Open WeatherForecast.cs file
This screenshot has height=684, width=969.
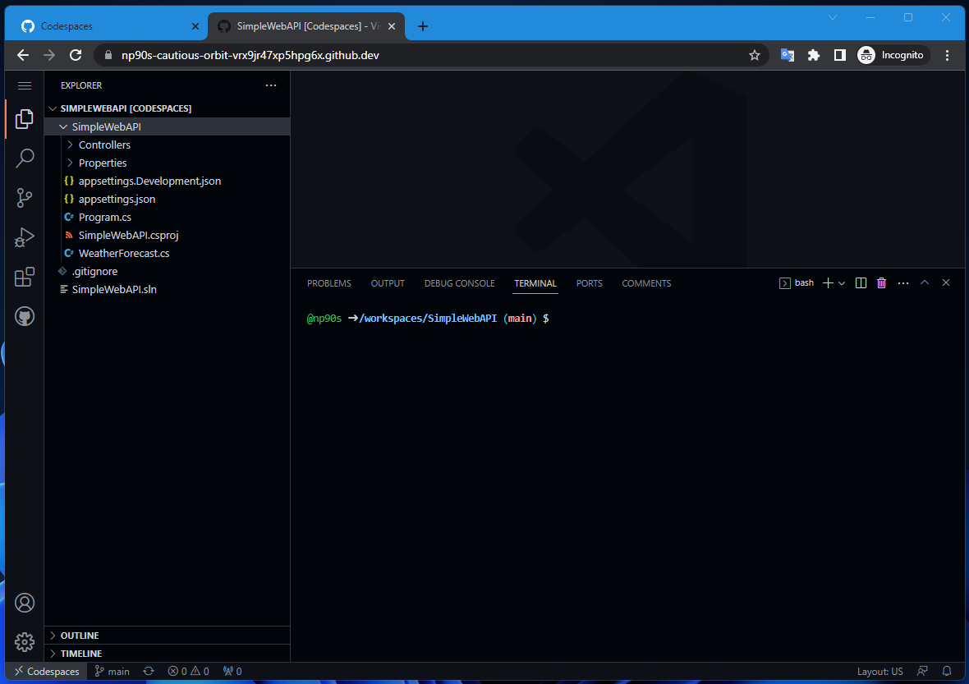tap(167, 254)
